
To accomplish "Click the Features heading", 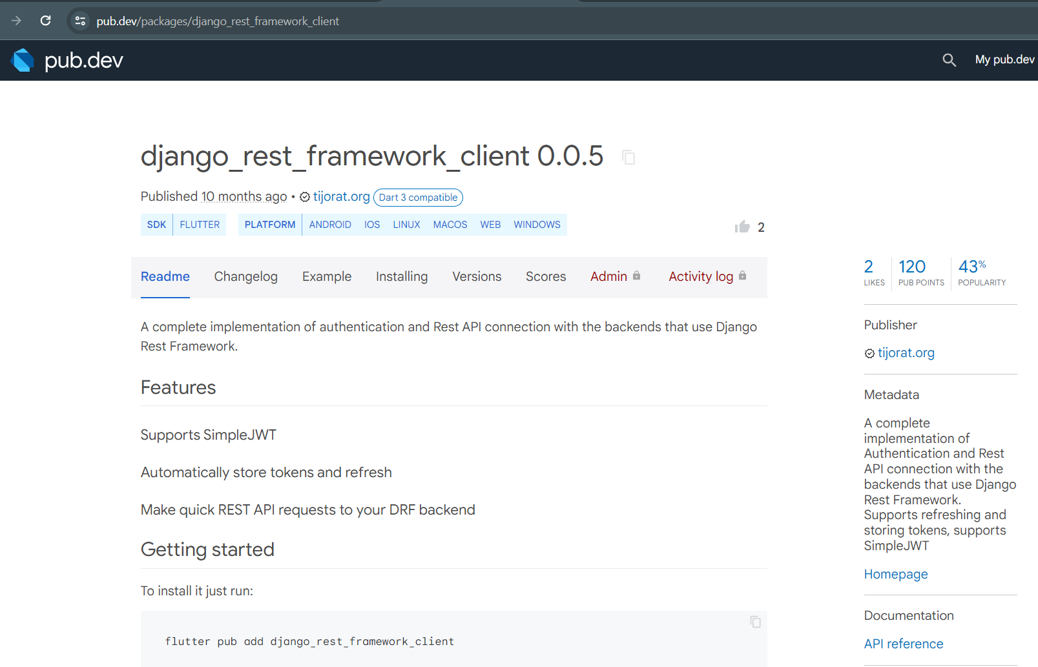I will (178, 387).
